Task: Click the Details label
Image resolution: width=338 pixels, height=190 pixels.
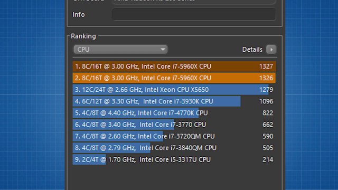Action: (252, 50)
